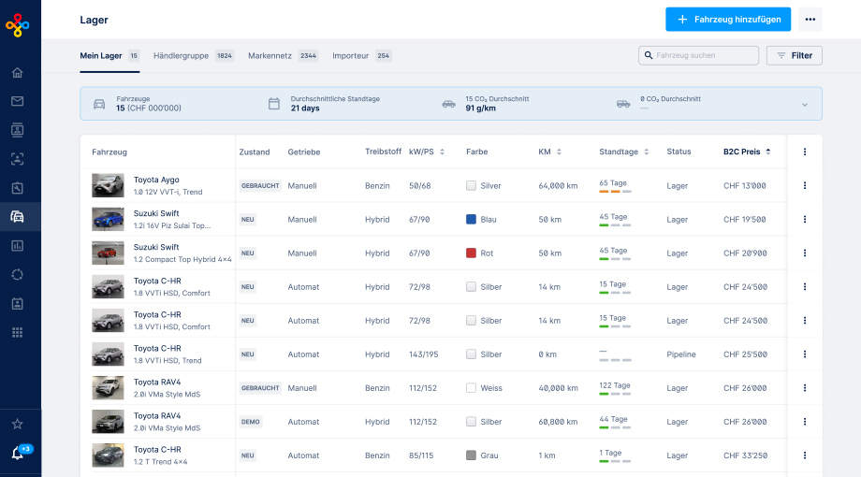Click the favorites star icon

18,424
